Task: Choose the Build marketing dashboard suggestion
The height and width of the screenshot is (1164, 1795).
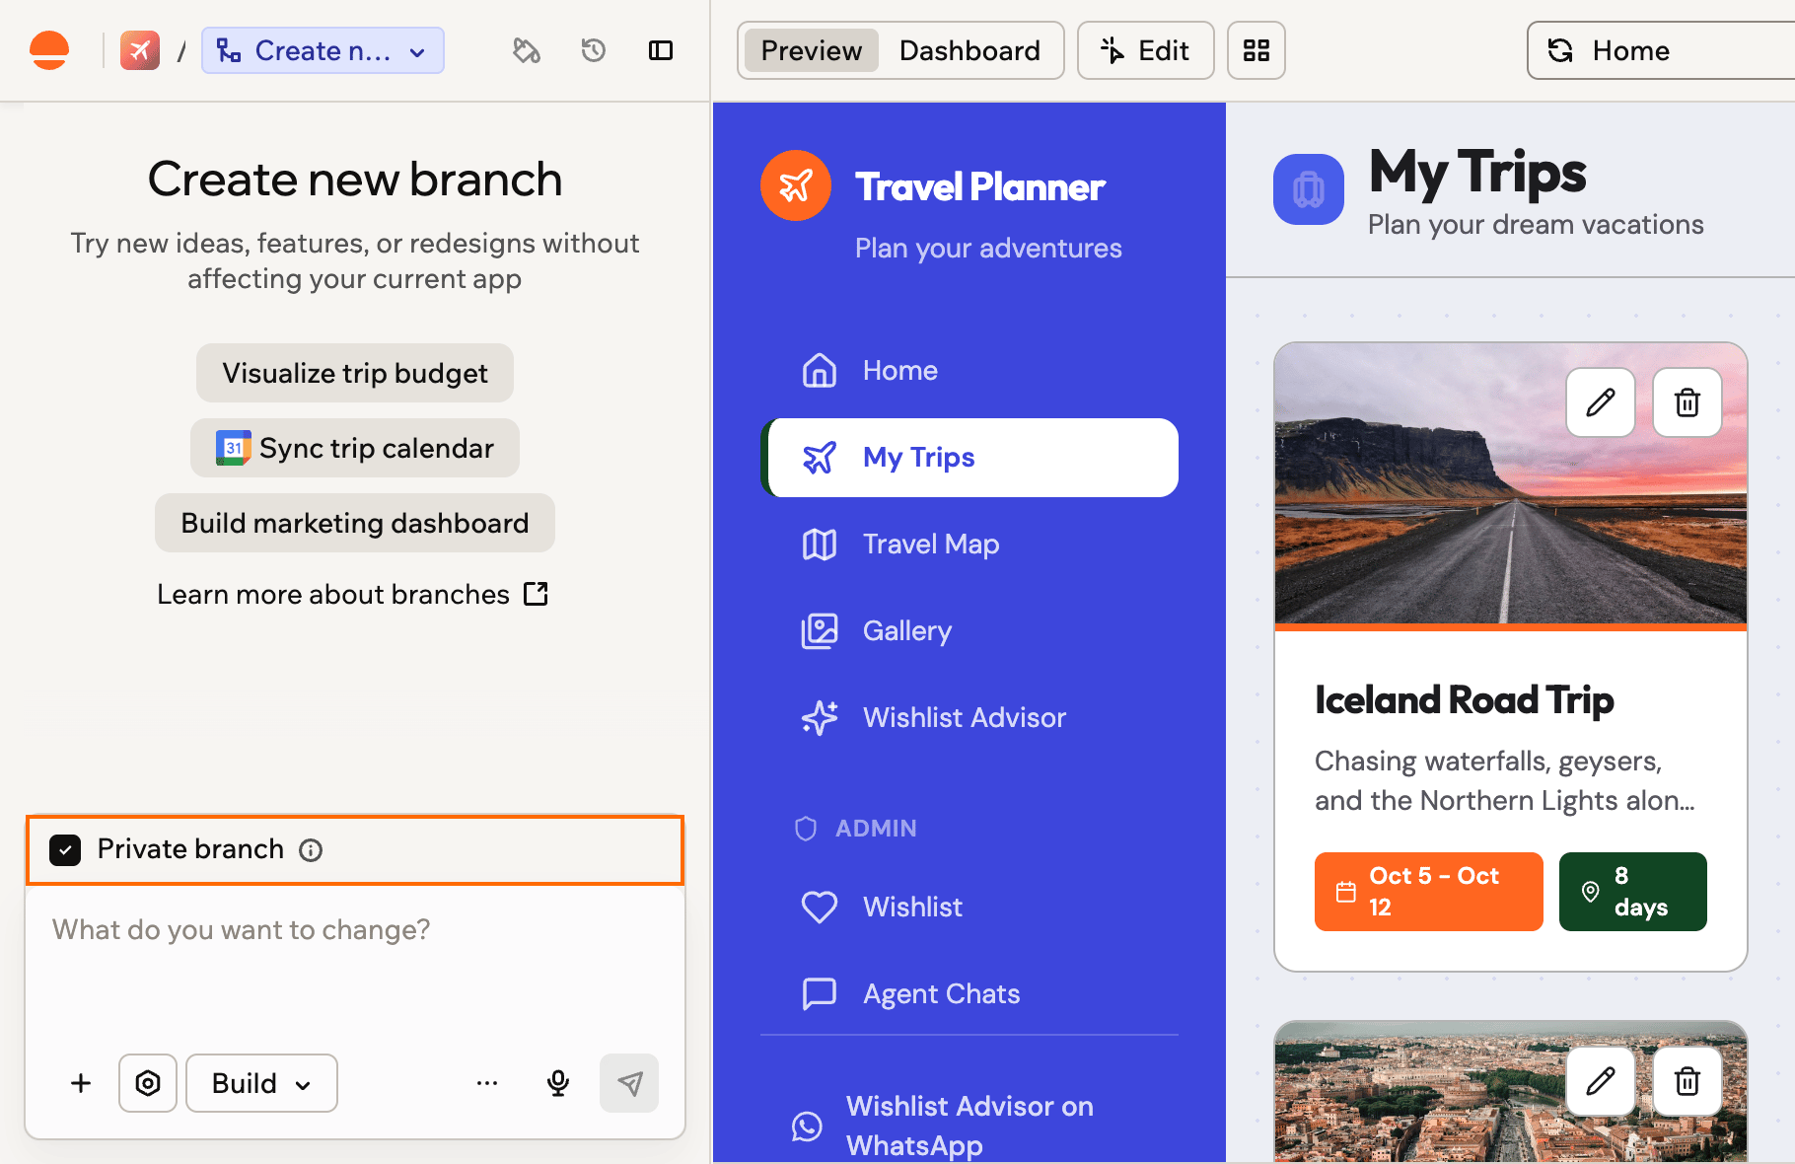Action: (355, 523)
